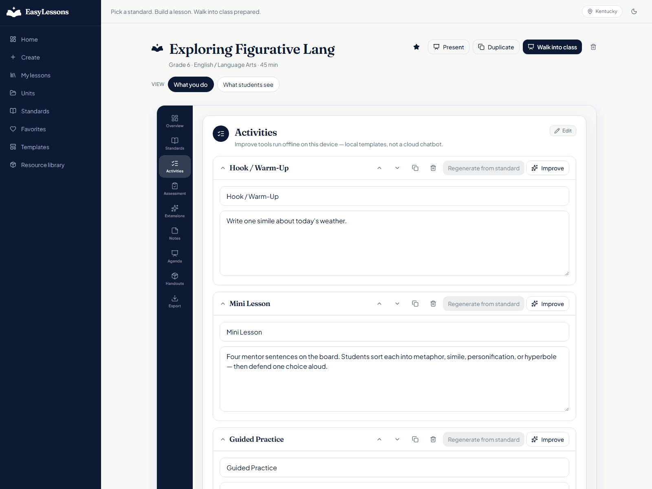Image resolution: width=652 pixels, height=489 pixels.
Task: Move Hook / Warm-Up activity up
Action: [379, 168]
